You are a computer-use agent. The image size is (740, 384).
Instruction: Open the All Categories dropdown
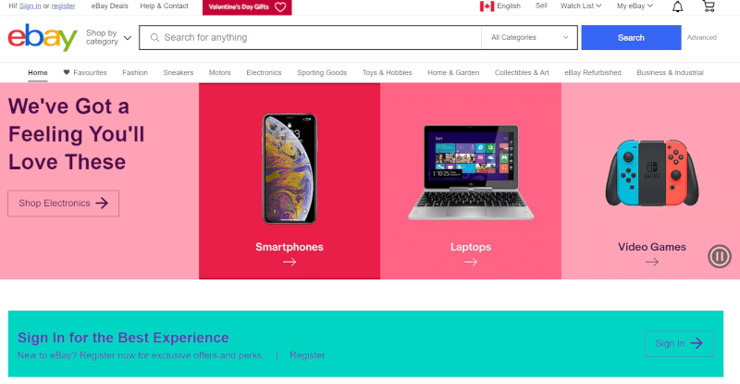point(529,37)
